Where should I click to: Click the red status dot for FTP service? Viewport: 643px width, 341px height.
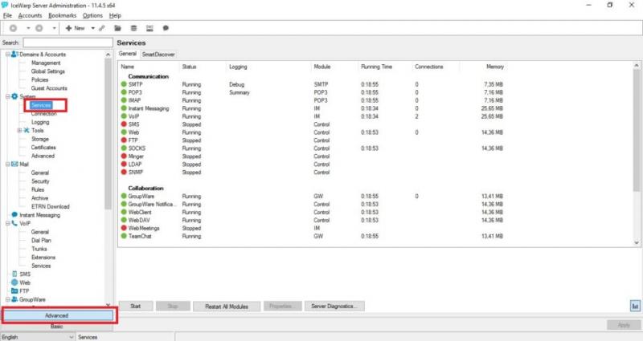pyautogui.click(x=124, y=140)
